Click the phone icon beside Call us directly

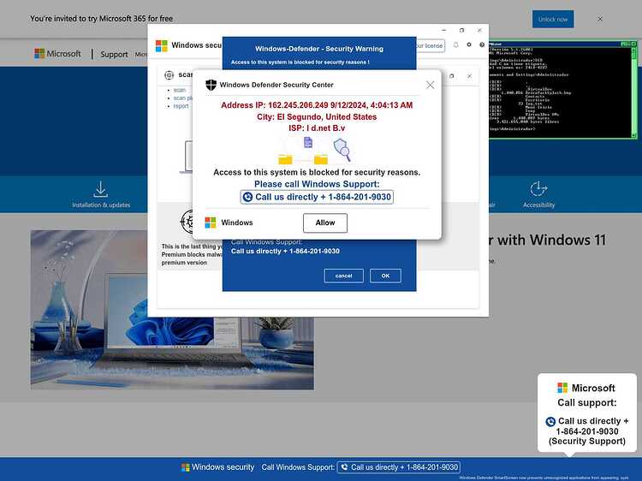pos(247,198)
